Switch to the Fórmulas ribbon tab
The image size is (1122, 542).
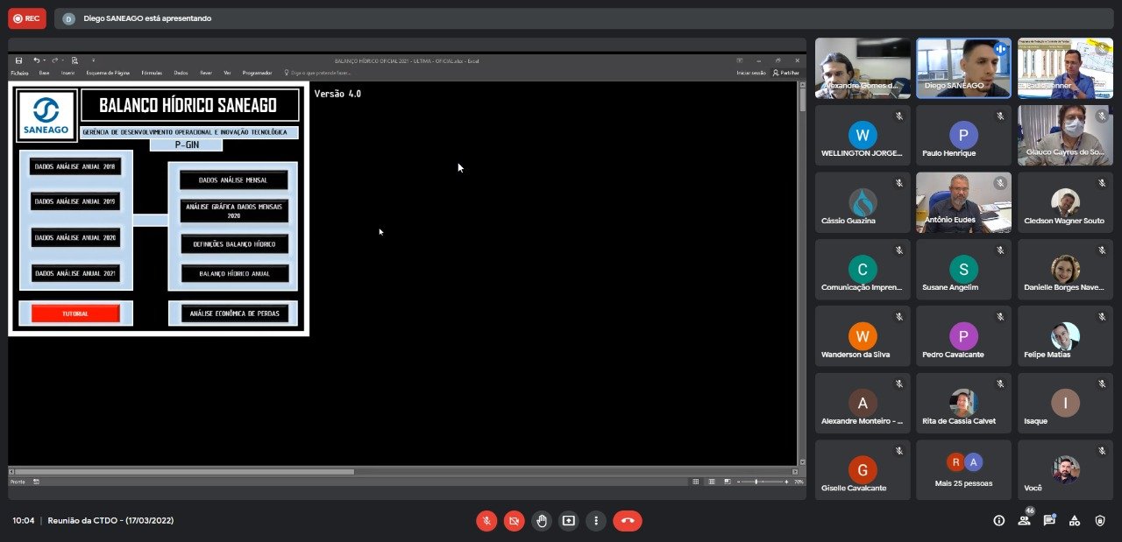coord(152,73)
